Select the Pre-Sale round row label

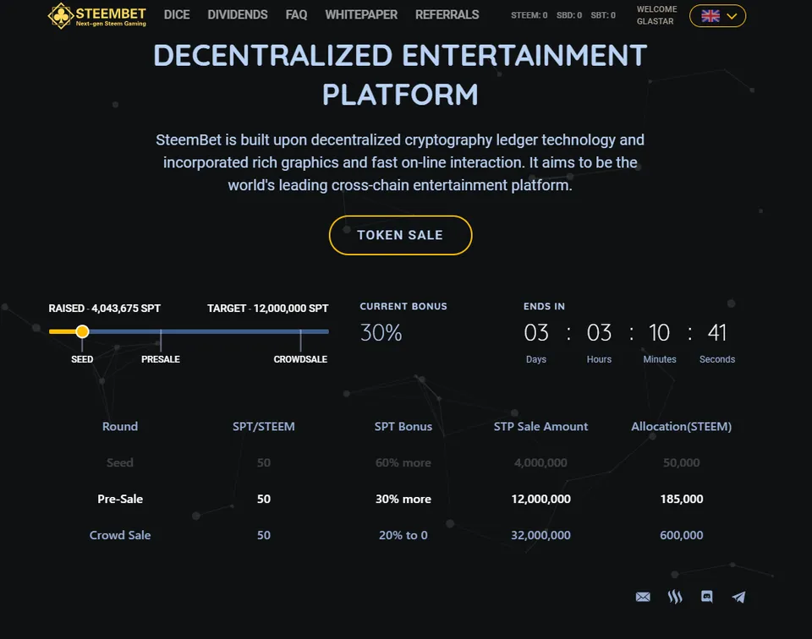pos(120,499)
